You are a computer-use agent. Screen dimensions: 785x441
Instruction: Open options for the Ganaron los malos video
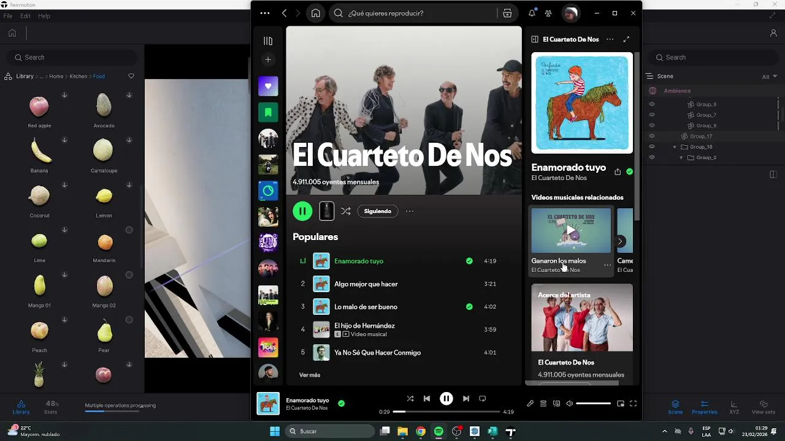point(607,265)
